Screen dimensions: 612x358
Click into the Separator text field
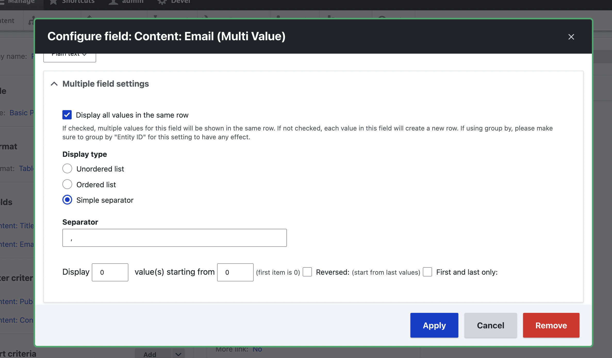click(x=175, y=238)
